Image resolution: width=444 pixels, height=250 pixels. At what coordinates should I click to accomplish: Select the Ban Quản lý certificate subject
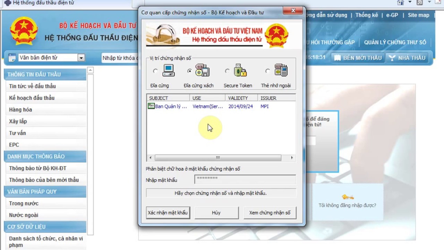[x=171, y=106]
